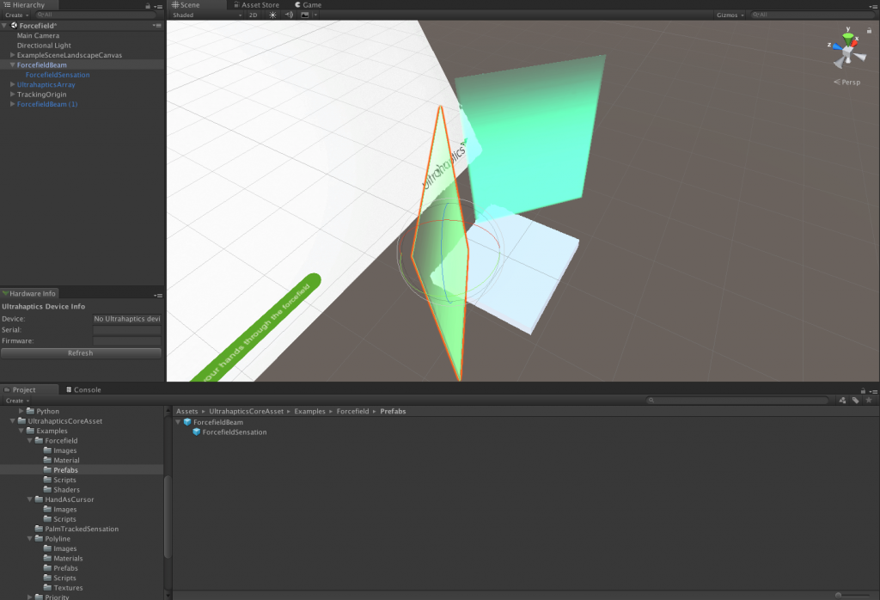This screenshot has width=880, height=600.
Task: Select Main Camera in the Hierarchy
Action: 38,35
